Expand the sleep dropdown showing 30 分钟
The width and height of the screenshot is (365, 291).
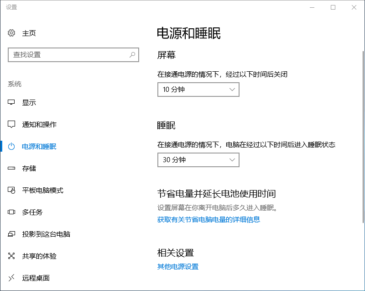pyautogui.click(x=198, y=160)
